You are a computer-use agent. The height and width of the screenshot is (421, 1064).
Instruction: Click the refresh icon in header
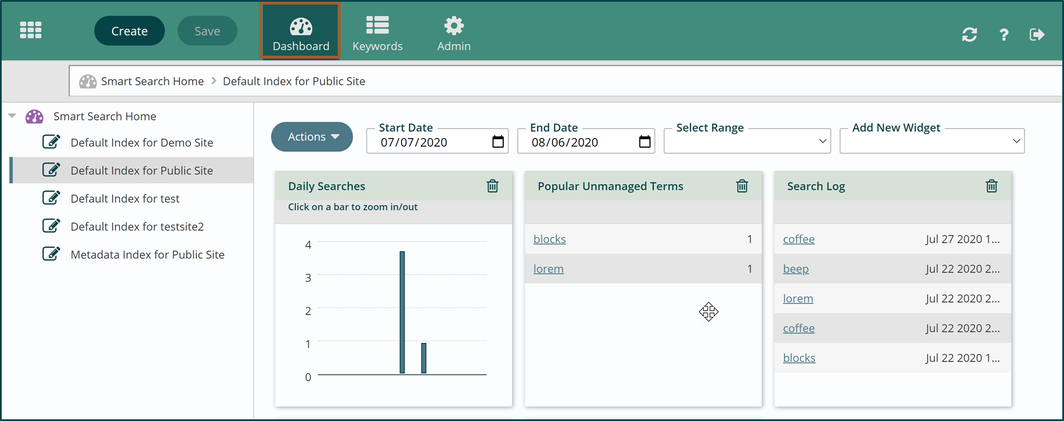tap(969, 35)
